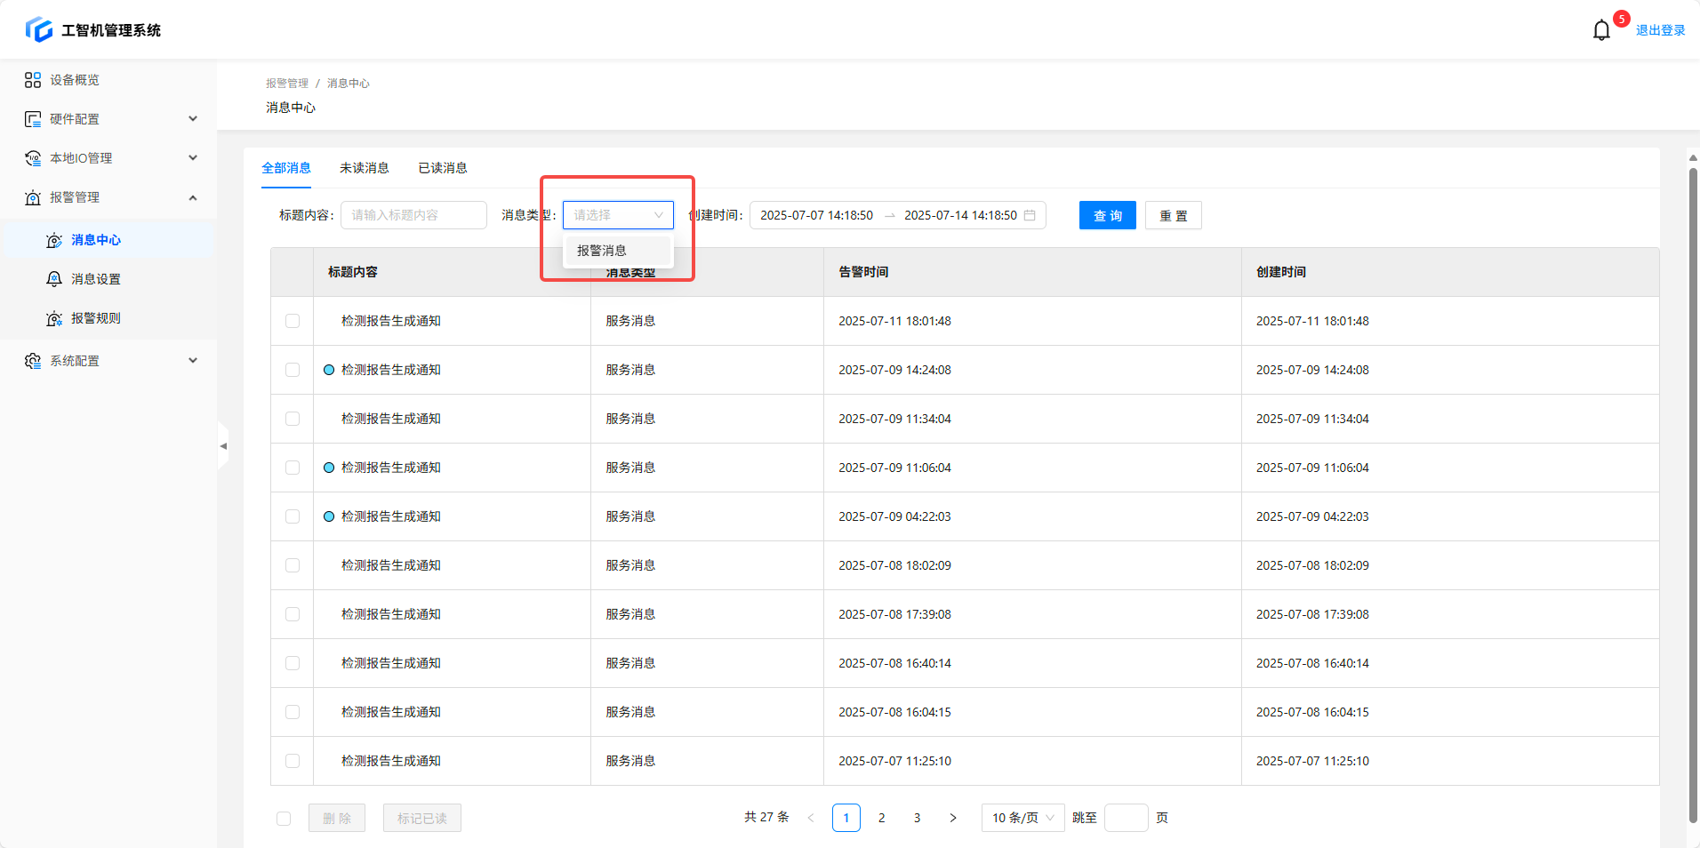Click the 设备概览 grid icon
The image size is (1700, 848).
(x=33, y=80)
